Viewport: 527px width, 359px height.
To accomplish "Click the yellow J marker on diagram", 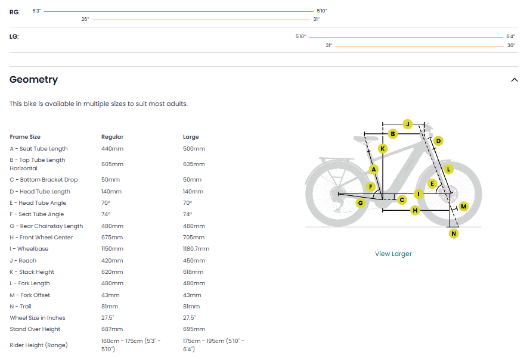I will click(407, 124).
